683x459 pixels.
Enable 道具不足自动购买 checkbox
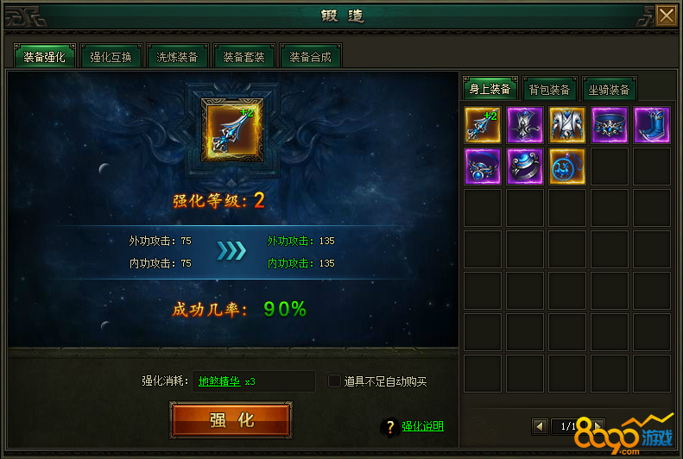tap(334, 381)
